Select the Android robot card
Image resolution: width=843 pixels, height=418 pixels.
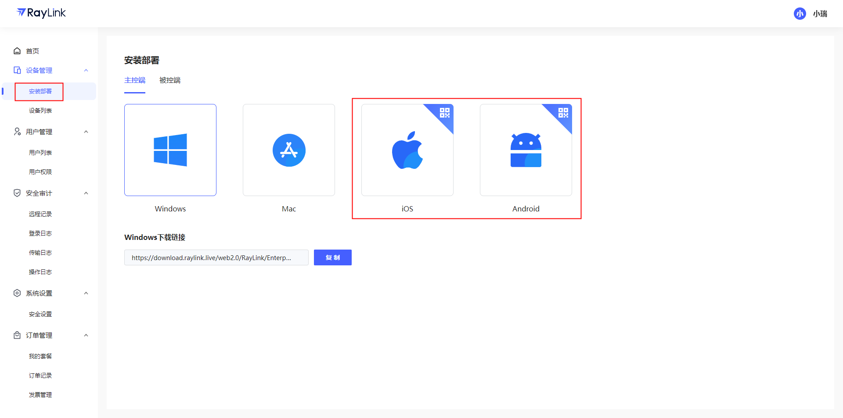526,150
